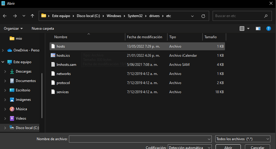
Task: Expand the Descargas tree node
Action: pyautogui.click(x=5, y=72)
